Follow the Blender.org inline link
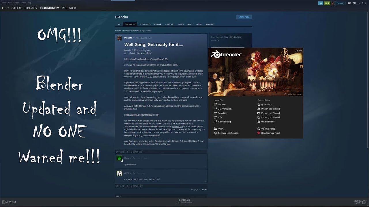This screenshot has height=207, width=369. click(x=177, y=126)
